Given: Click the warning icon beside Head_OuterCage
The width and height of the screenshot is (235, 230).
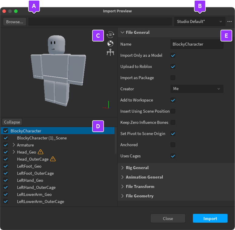Looking at the screenshot, I should tap(53, 159).
